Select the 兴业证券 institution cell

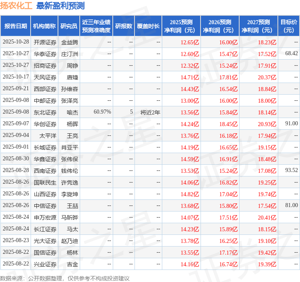[x=45, y=264]
